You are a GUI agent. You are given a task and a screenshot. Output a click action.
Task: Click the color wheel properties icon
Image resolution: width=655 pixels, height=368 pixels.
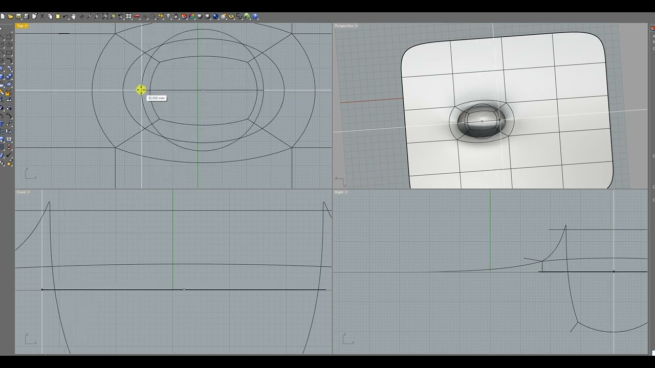tap(192, 16)
